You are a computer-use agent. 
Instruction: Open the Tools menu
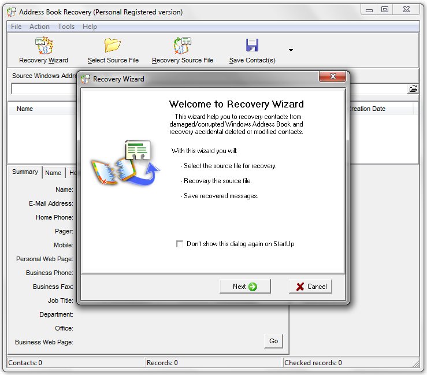click(x=66, y=27)
